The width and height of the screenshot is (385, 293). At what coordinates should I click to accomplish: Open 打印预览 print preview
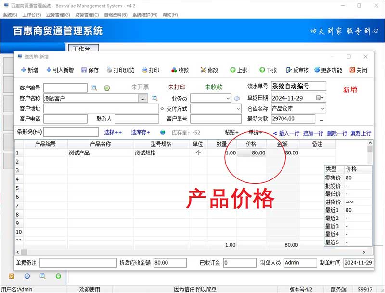(121, 70)
